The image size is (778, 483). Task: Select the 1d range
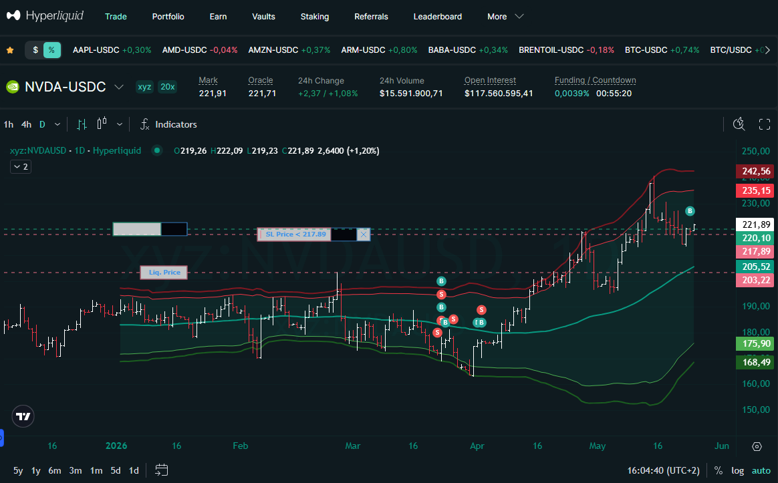134,470
